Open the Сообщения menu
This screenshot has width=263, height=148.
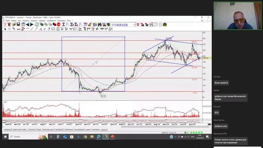tap(51, 21)
